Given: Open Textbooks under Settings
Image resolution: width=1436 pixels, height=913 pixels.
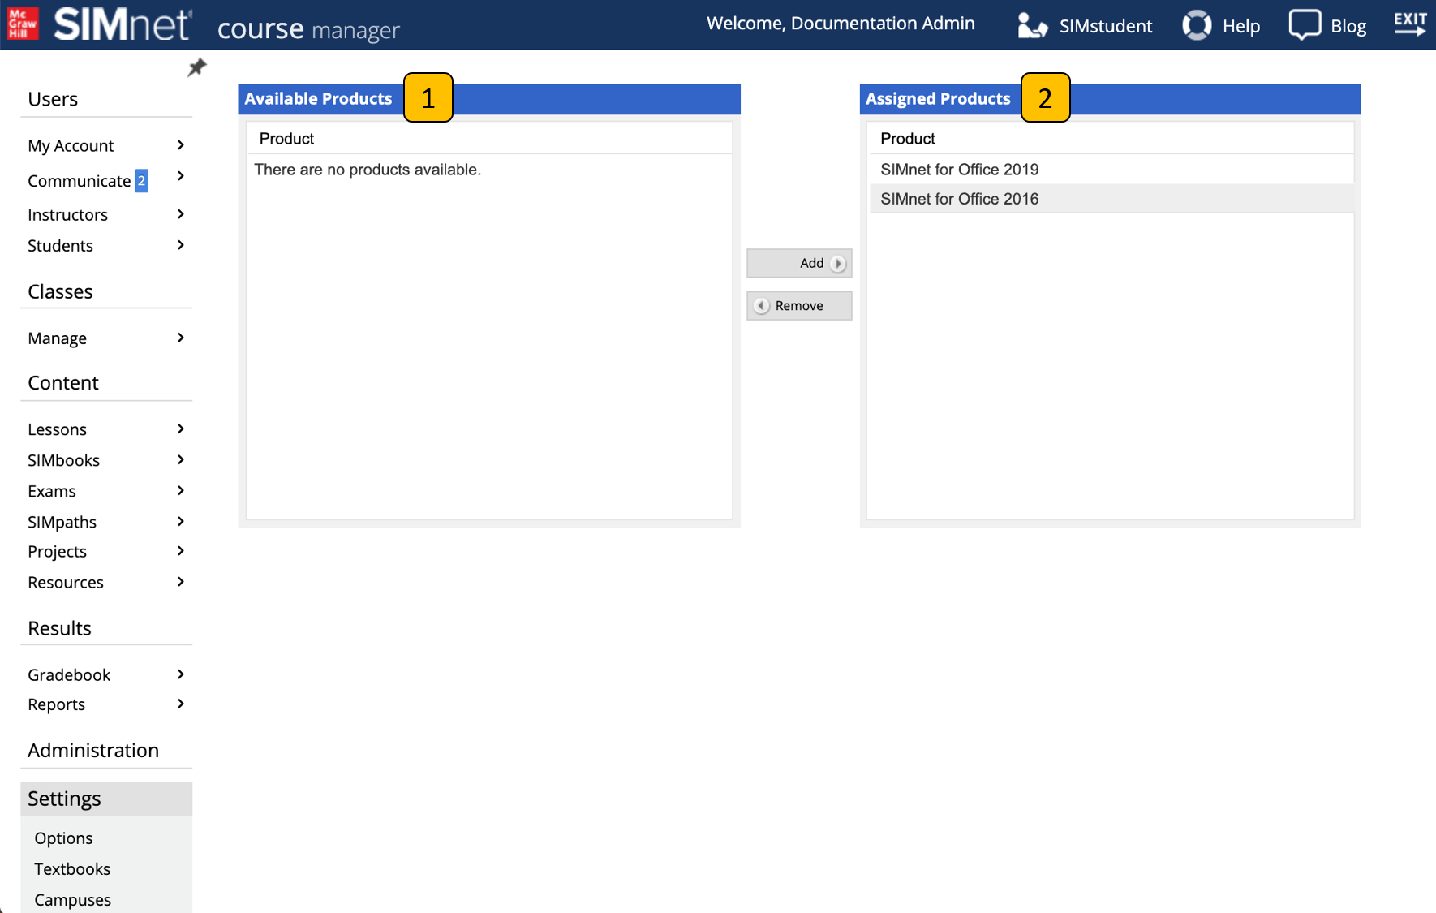Looking at the screenshot, I should tap(72, 869).
